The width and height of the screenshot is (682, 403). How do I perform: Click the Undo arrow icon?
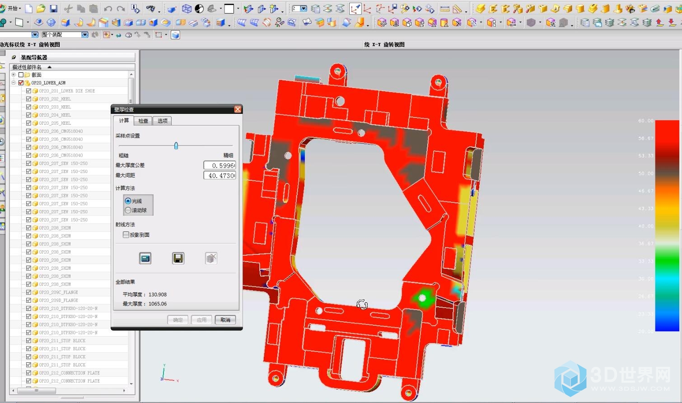tap(108, 9)
